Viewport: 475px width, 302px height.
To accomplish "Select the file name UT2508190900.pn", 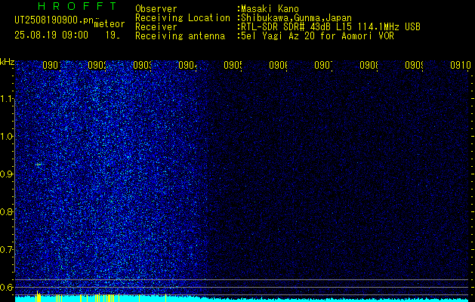I will click(54, 20).
